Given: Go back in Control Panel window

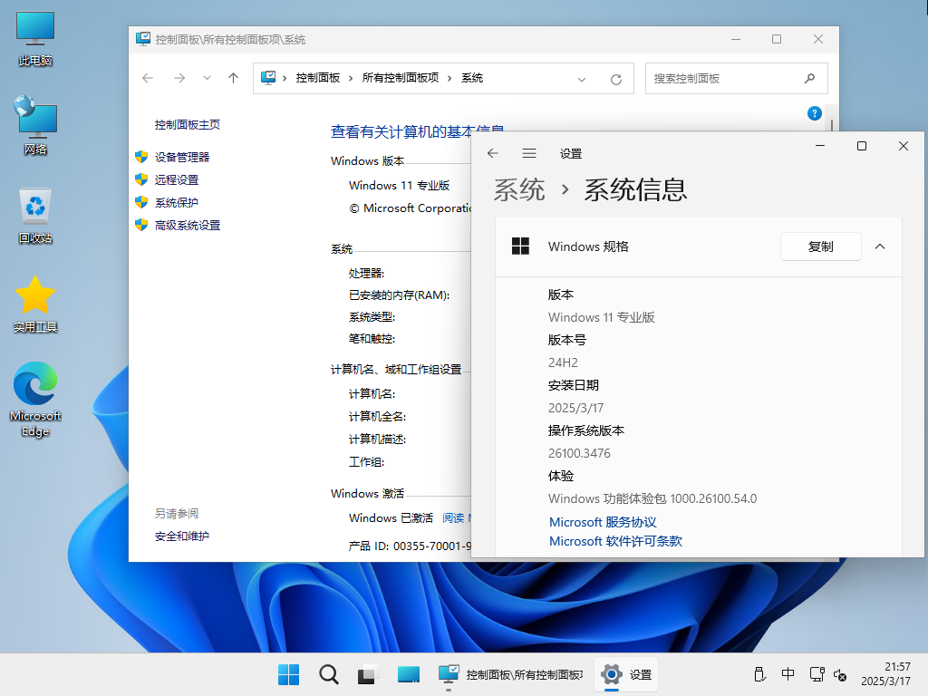Looking at the screenshot, I should [x=148, y=78].
